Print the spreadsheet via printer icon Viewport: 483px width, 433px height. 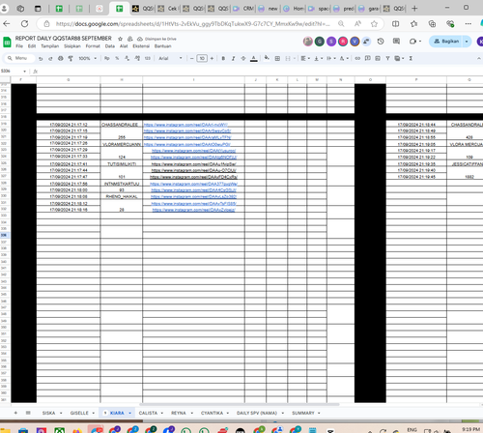click(61, 59)
